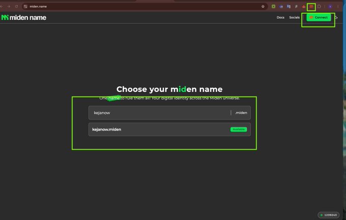Reload the page
Viewport: 346px width, 220px height.
[x=16, y=7]
